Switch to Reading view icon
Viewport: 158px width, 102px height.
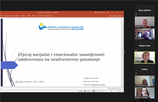coord(100,91)
